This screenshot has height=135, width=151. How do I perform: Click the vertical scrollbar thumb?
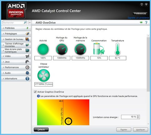(x=148, y=65)
